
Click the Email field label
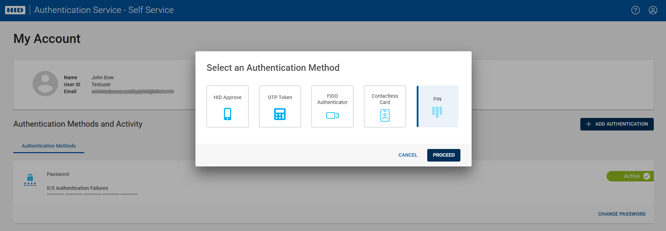click(x=70, y=91)
